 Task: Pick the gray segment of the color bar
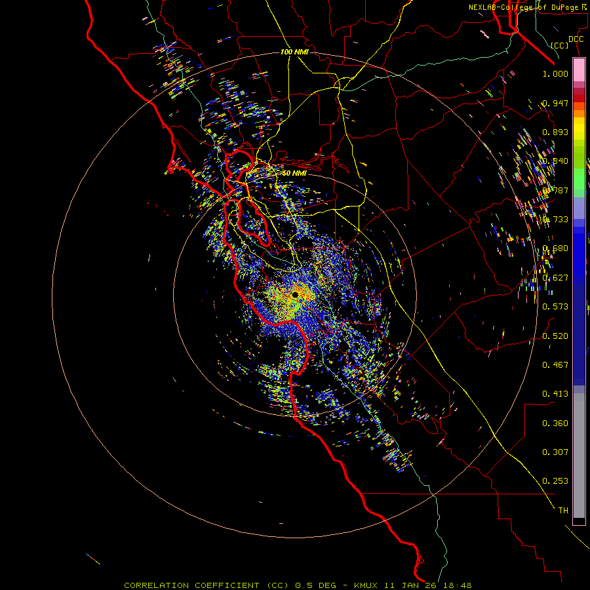coord(579,456)
